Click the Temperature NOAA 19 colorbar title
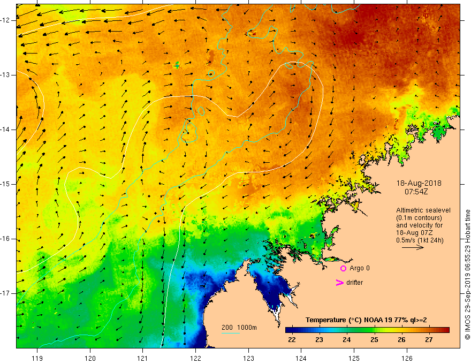 [366, 320]
